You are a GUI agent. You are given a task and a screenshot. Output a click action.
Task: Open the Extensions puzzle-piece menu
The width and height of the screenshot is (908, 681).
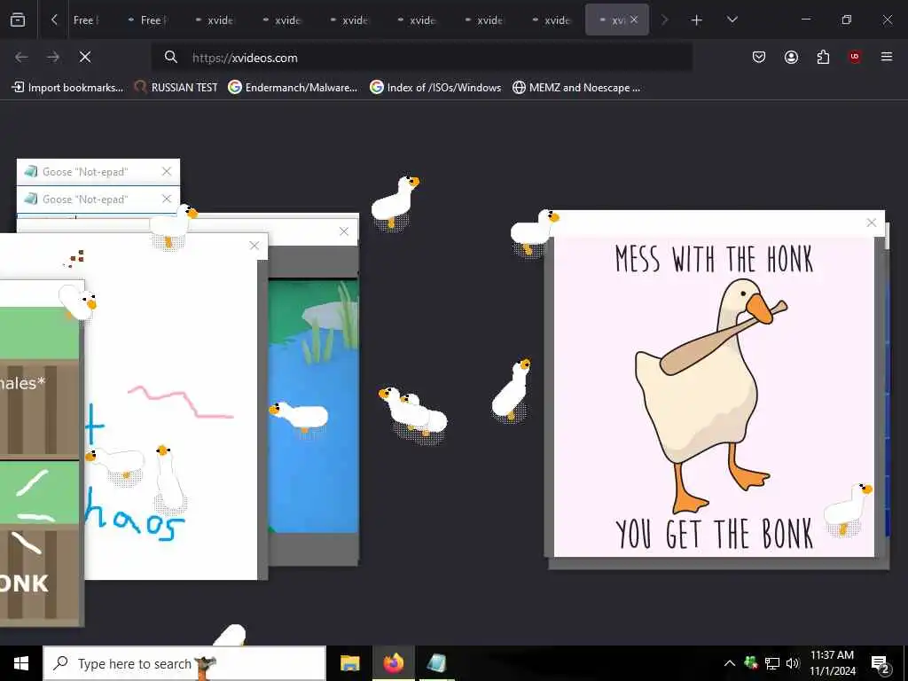(x=823, y=57)
